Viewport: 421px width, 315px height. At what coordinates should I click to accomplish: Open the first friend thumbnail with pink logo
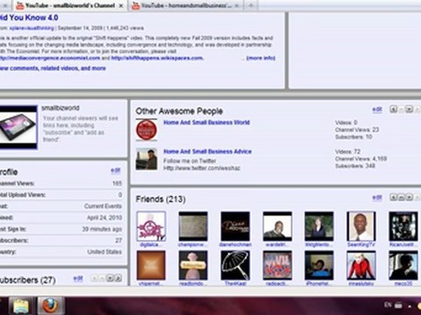[151, 227]
